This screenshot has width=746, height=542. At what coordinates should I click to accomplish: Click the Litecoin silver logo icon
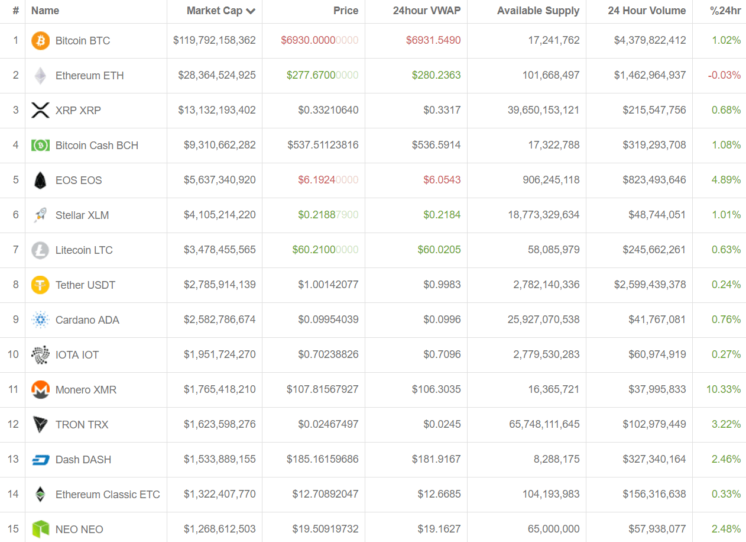(40, 250)
